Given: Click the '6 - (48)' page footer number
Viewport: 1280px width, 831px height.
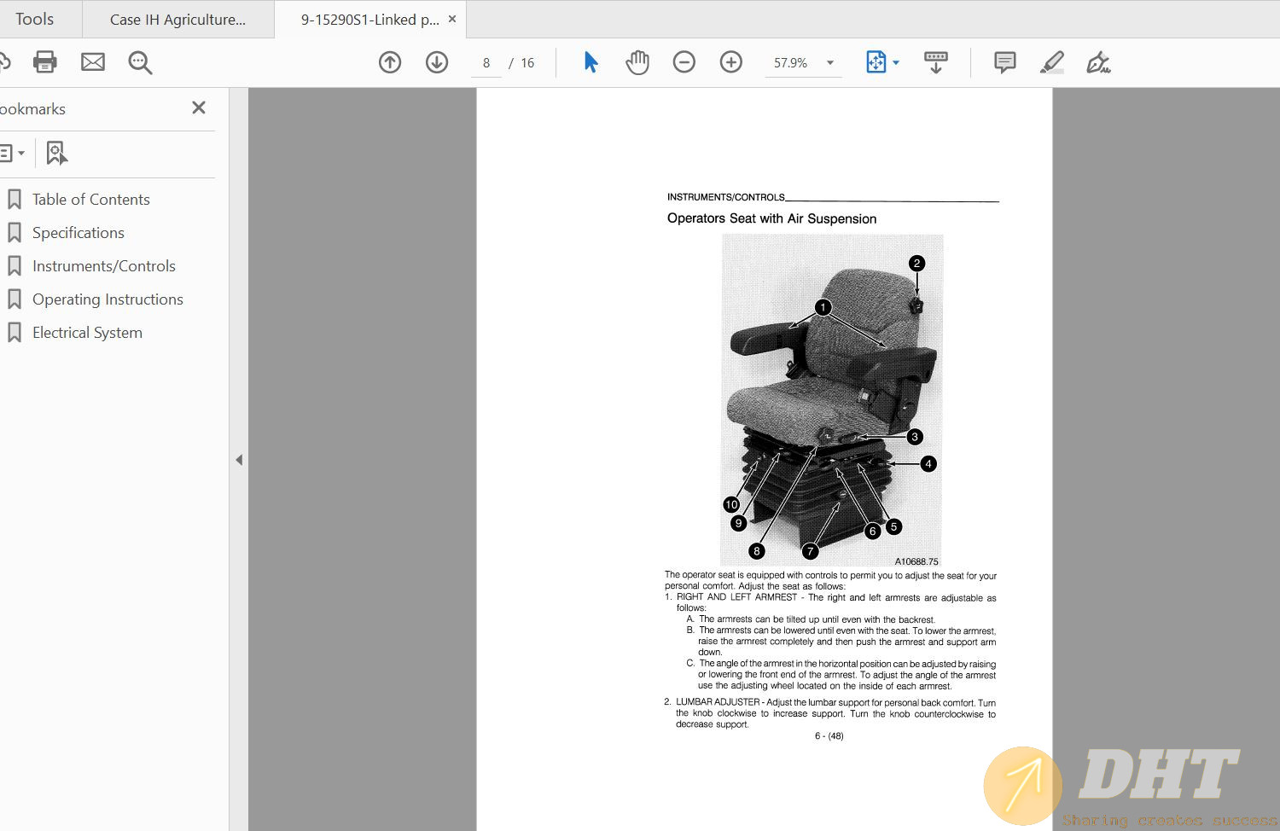Looking at the screenshot, I should [x=829, y=736].
